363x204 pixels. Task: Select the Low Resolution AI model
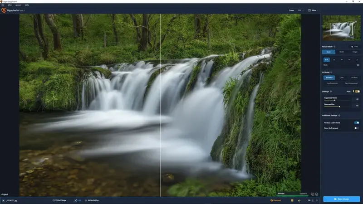[x=332, y=83]
